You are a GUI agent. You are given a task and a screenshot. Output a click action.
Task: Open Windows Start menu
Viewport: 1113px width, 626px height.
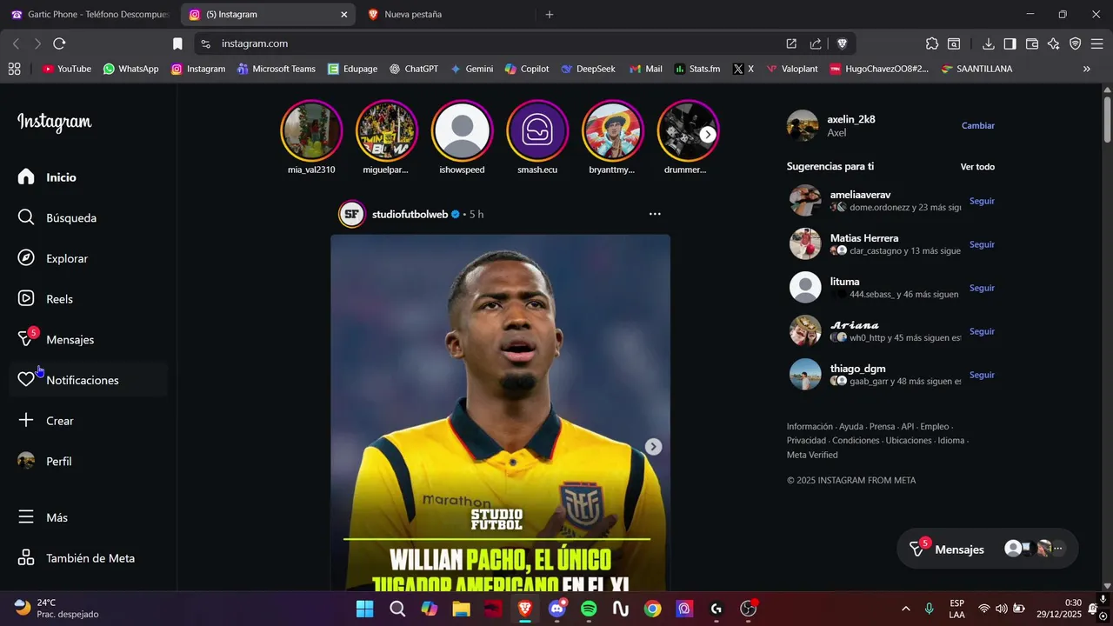point(365,609)
